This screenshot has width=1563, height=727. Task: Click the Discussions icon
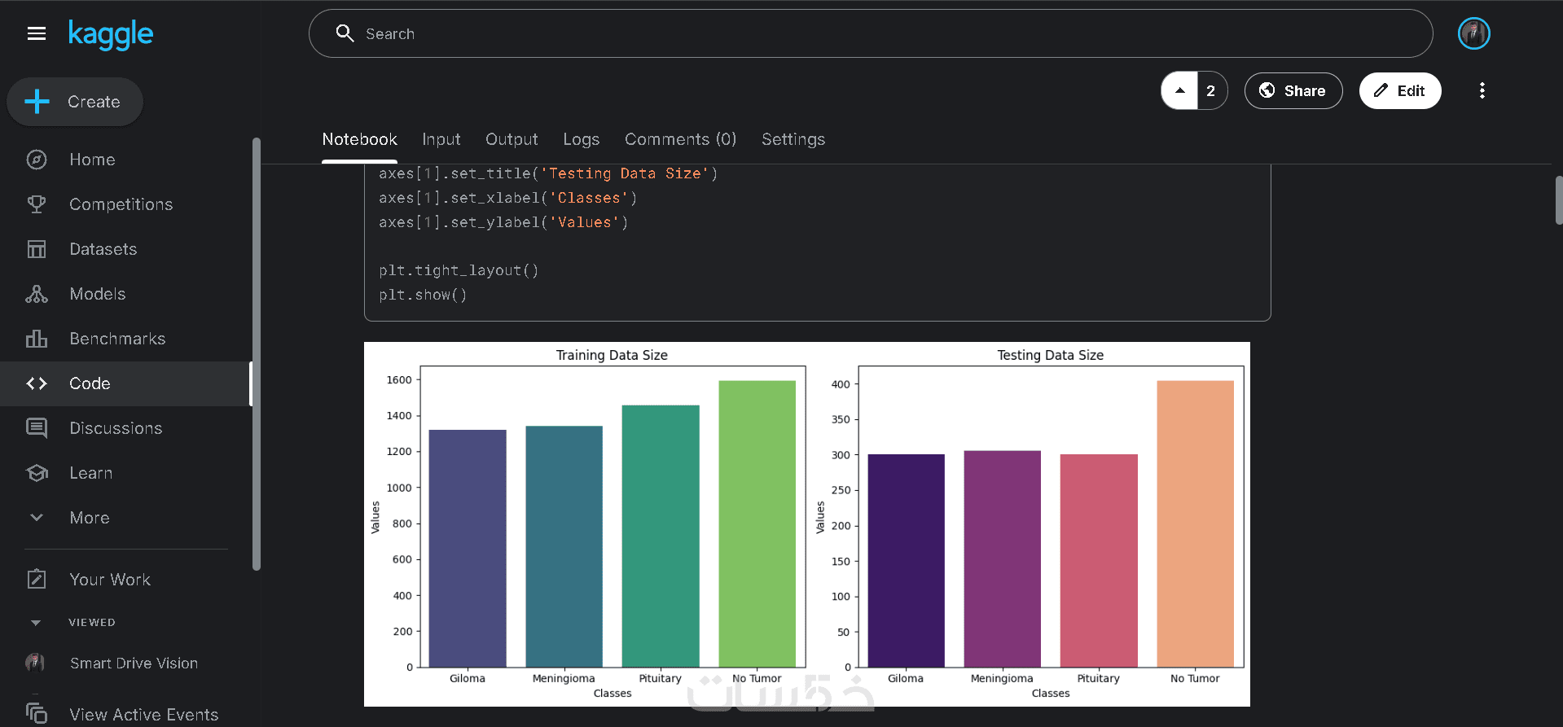click(x=37, y=428)
